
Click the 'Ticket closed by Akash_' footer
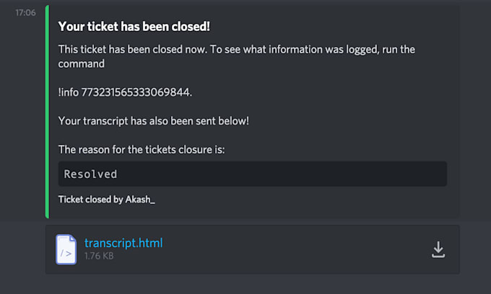point(106,200)
